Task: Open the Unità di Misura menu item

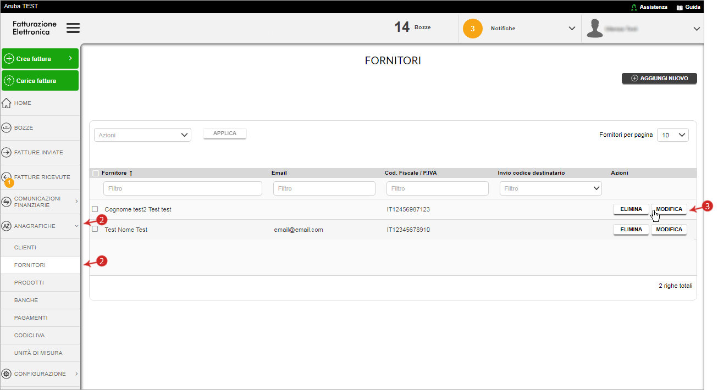Action: (x=40, y=353)
